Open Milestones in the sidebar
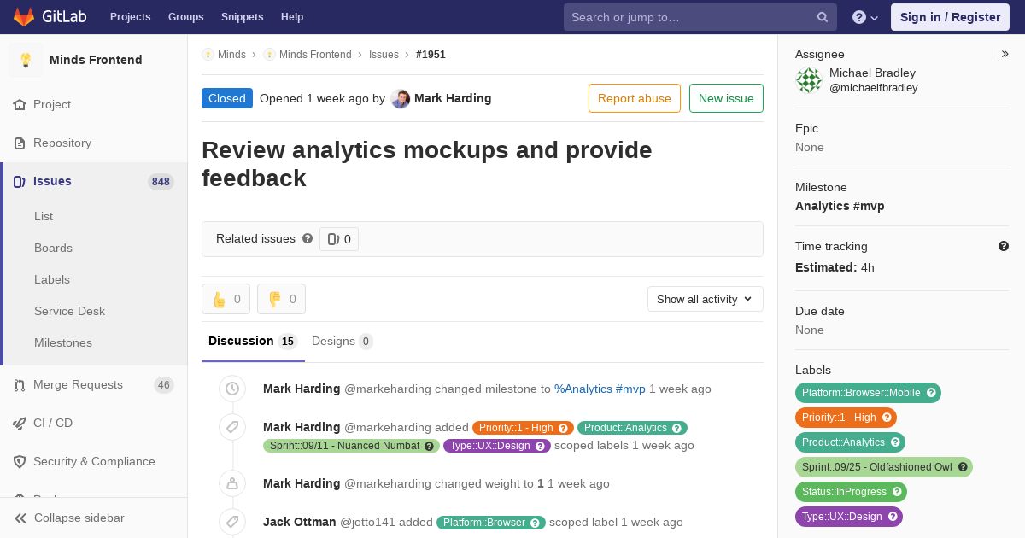The width and height of the screenshot is (1025, 538). click(63, 343)
